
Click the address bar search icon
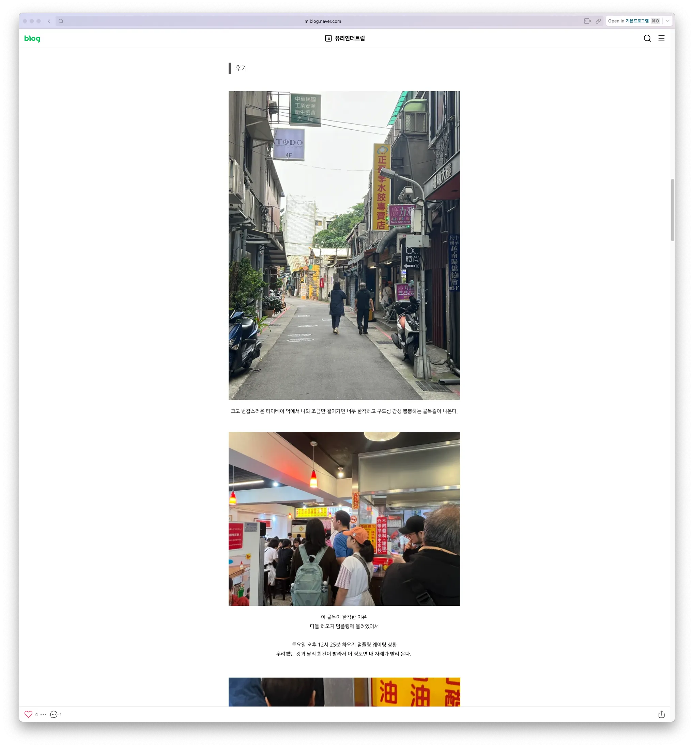coord(61,21)
